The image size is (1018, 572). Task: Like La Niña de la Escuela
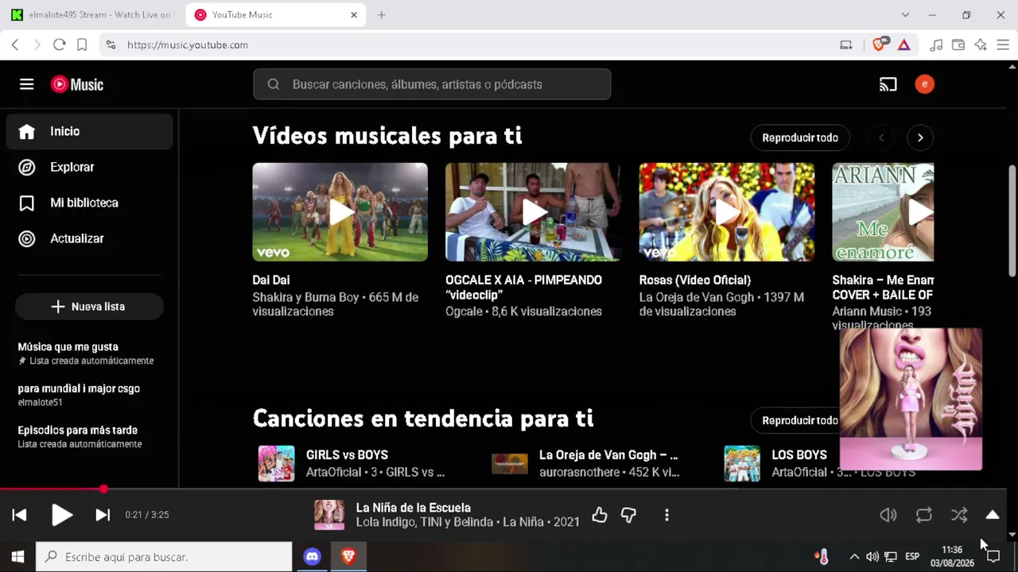pyautogui.click(x=600, y=516)
